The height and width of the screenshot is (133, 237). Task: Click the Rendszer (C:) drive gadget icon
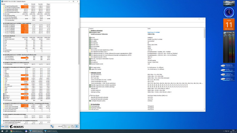223,66
